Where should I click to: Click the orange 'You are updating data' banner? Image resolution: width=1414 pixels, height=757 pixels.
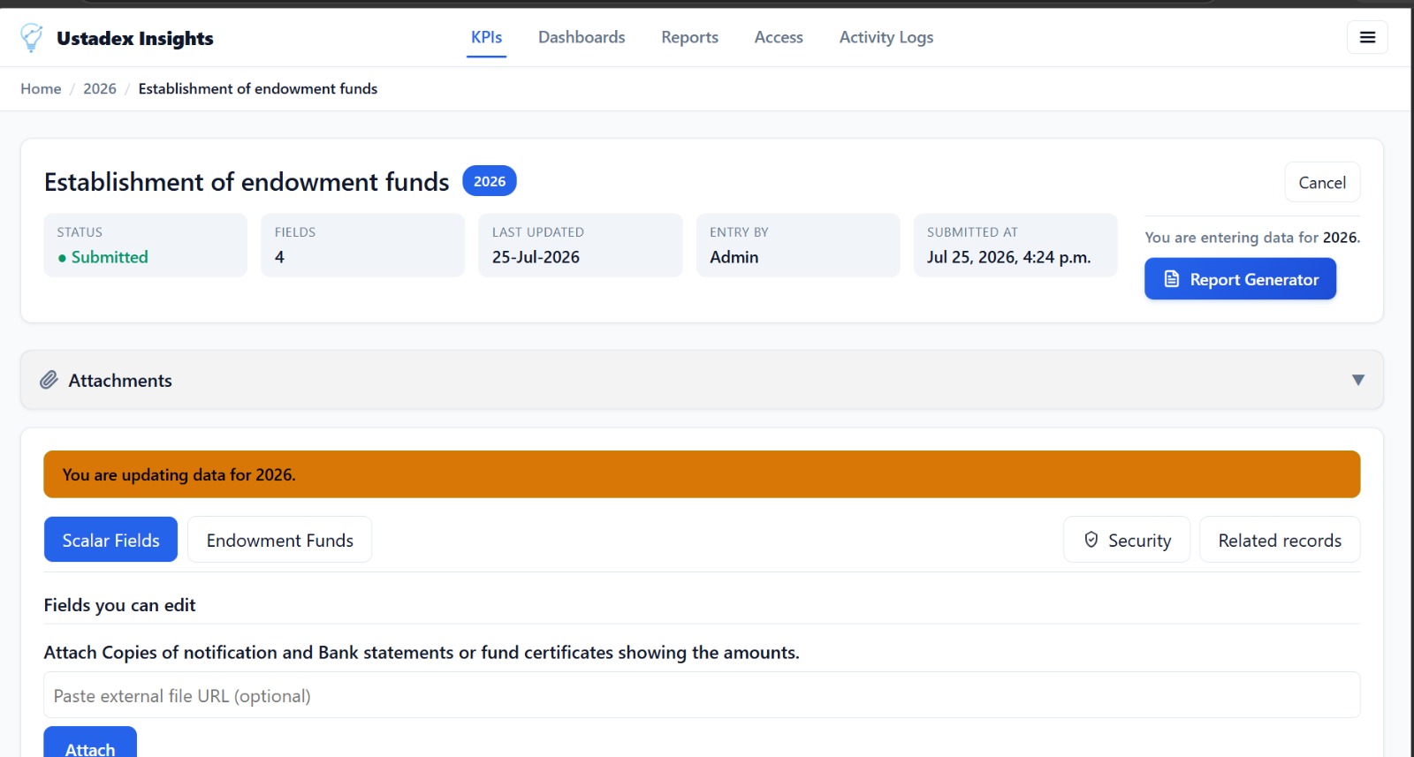coord(702,474)
